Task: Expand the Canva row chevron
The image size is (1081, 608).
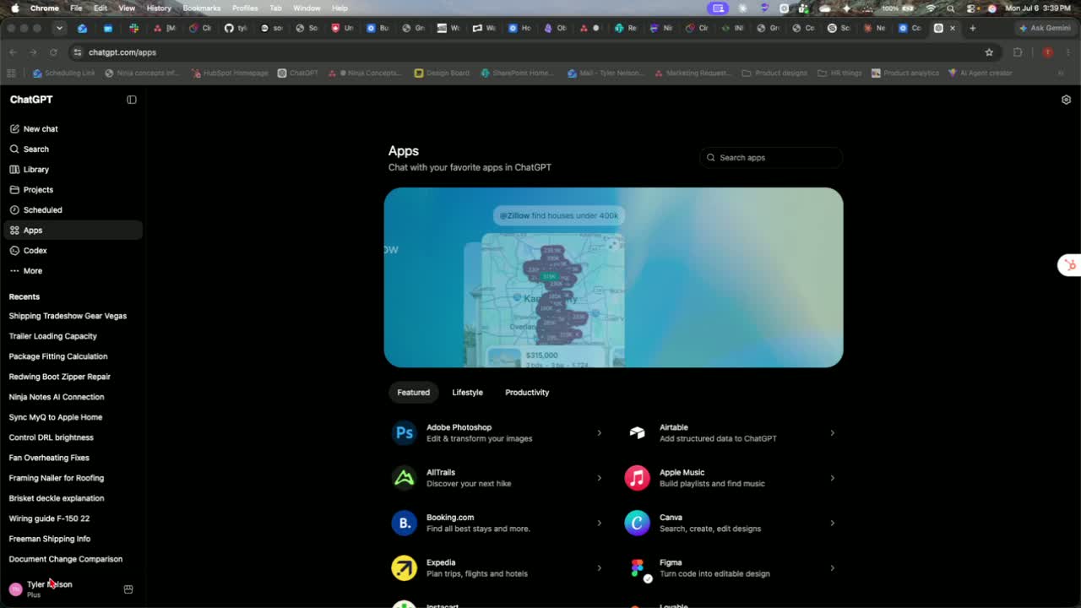Action: click(x=832, y=523)
